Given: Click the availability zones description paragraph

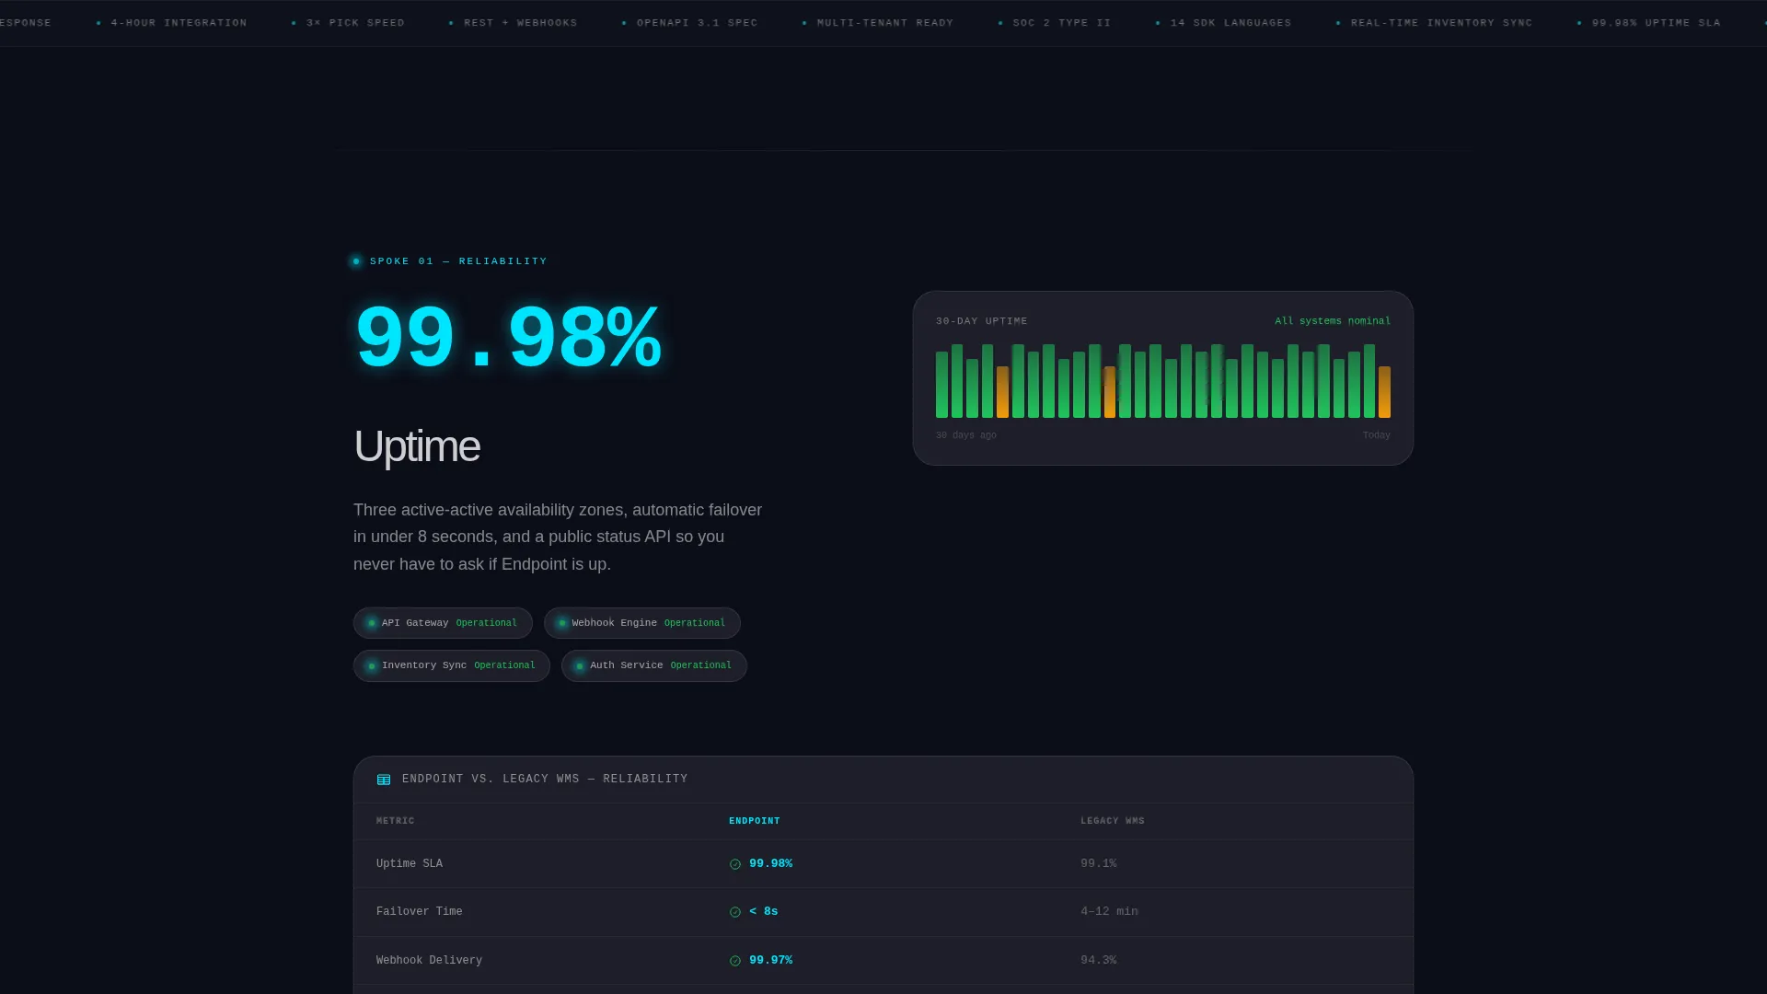Looking at the screenshot, I should point(558,537).
